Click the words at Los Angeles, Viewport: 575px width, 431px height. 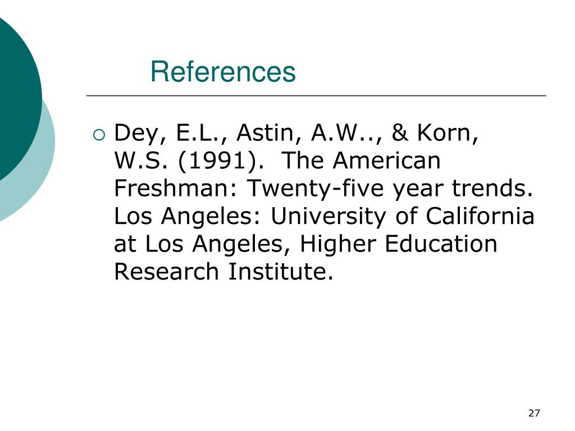(202, 245)
